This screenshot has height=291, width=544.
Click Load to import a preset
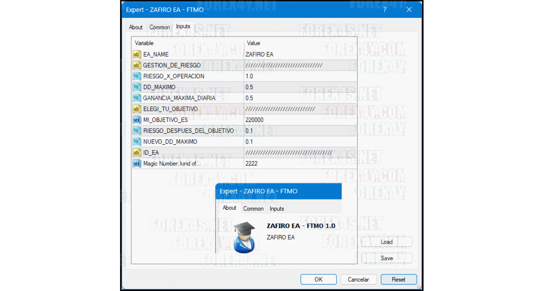(386, 242)
